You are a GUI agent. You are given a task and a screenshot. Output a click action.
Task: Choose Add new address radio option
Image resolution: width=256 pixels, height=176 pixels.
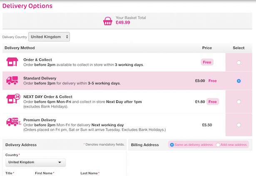(218, 145)
